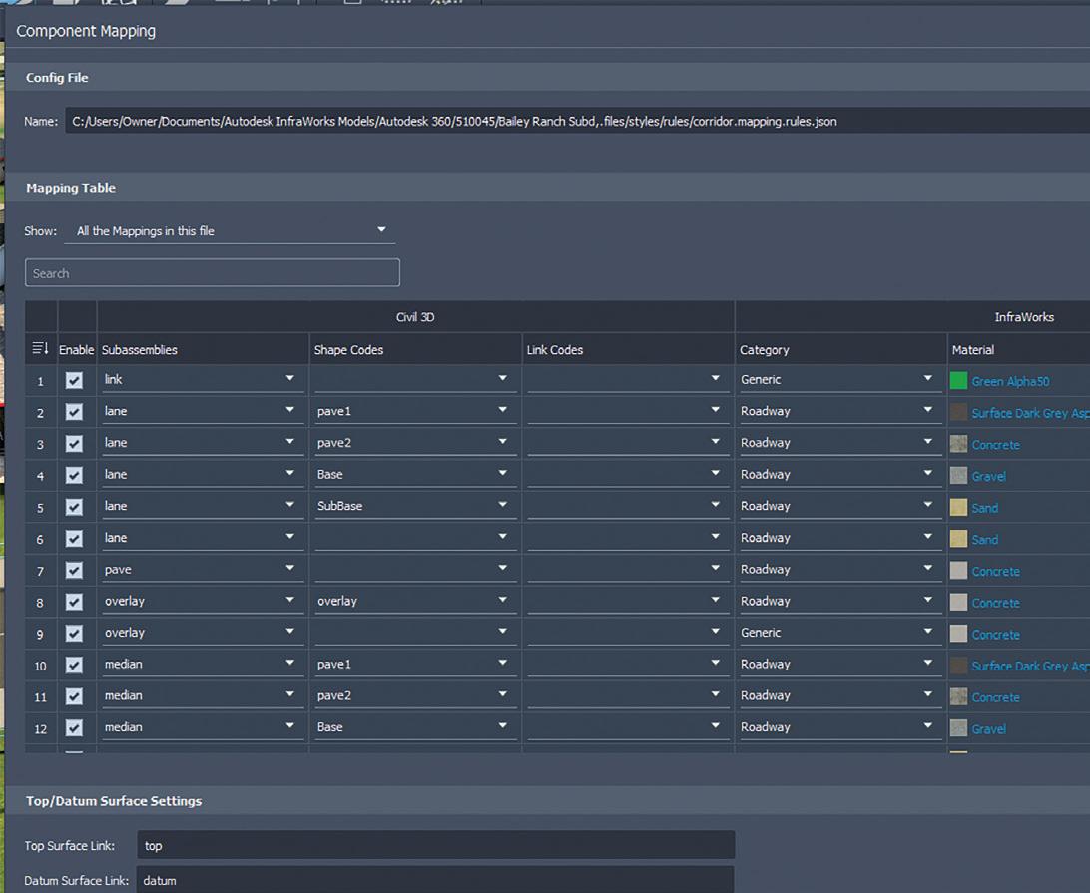
Task: Open the Concrete material link in row 3
Action: 995,445
